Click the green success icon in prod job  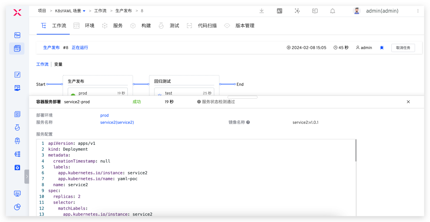coord(73,95)
